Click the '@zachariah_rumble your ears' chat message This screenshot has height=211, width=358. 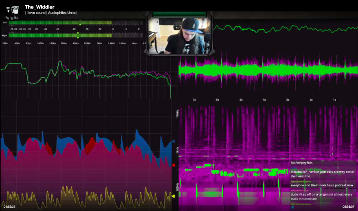click(322, 174)
